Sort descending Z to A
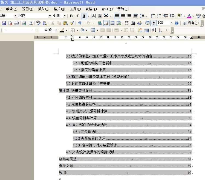The width and height of the screenshot is (205, 180). coord(161,30)
